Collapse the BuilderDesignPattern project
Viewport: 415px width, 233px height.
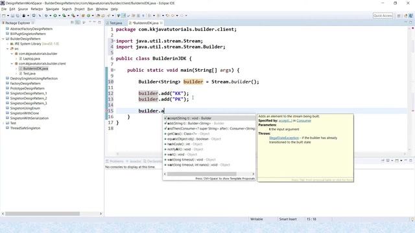(3, 39)
